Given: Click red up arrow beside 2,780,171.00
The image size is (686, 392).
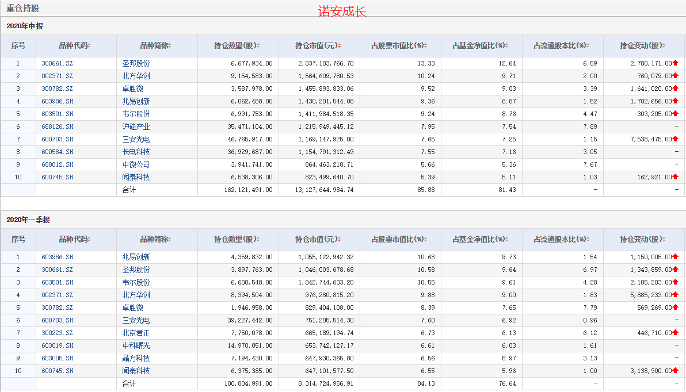Looking at the screenshot, I should coord(676,63).
